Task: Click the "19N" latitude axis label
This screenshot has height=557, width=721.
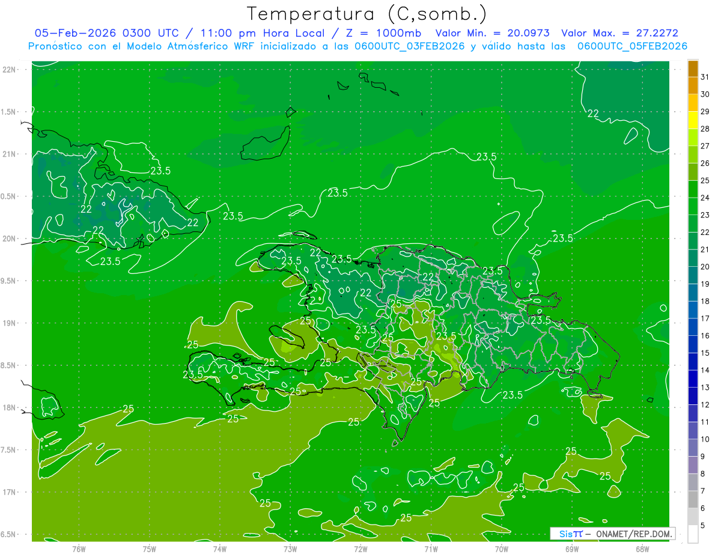Action: tap(10, 323)
